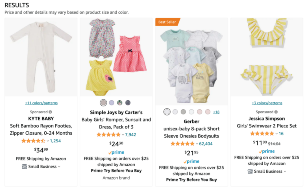Click the Small Business storefront icon under Jessica Simpson

pyautogui.click(x=250, y=171)
